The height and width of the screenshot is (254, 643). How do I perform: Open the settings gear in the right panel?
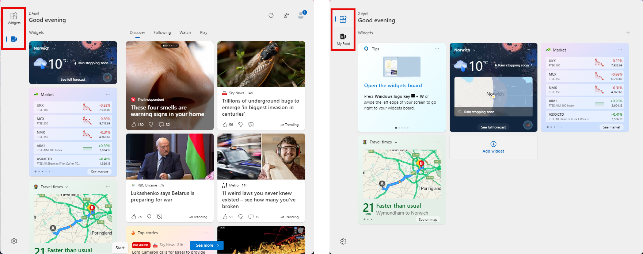point(343,241)
